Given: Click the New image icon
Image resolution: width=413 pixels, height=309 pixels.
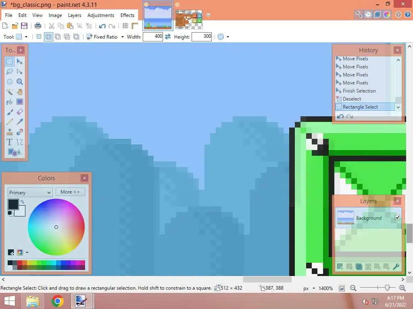Looking at the screenshot, I should [x=5, y=25].
